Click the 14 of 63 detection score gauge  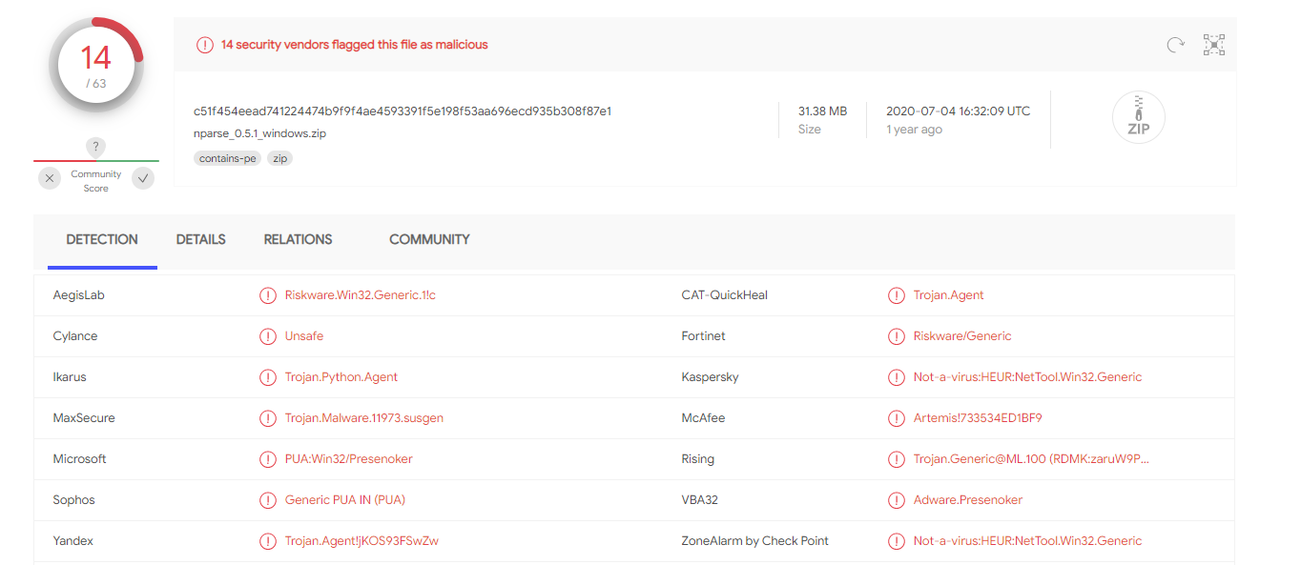[96, 65]
